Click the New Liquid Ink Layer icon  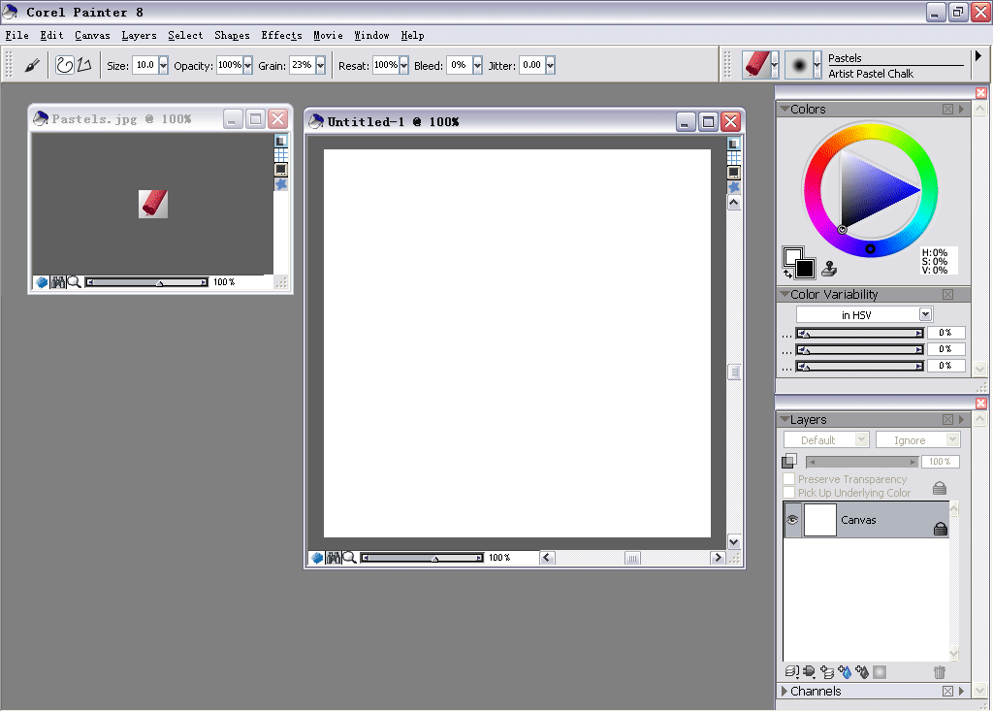(862, 671)
